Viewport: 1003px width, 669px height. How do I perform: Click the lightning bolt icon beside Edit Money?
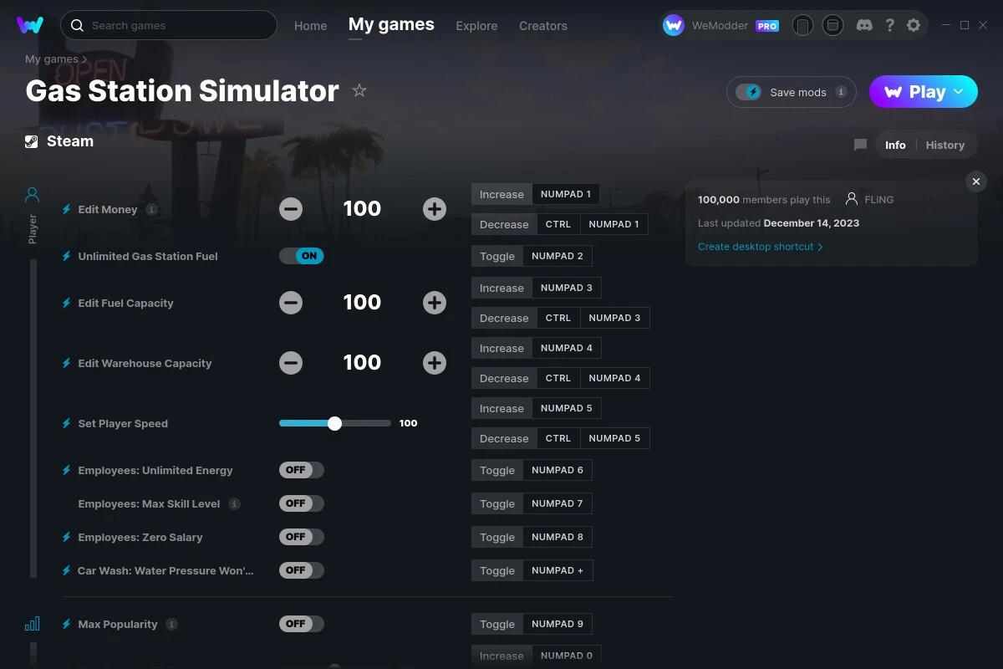[66, 209]
